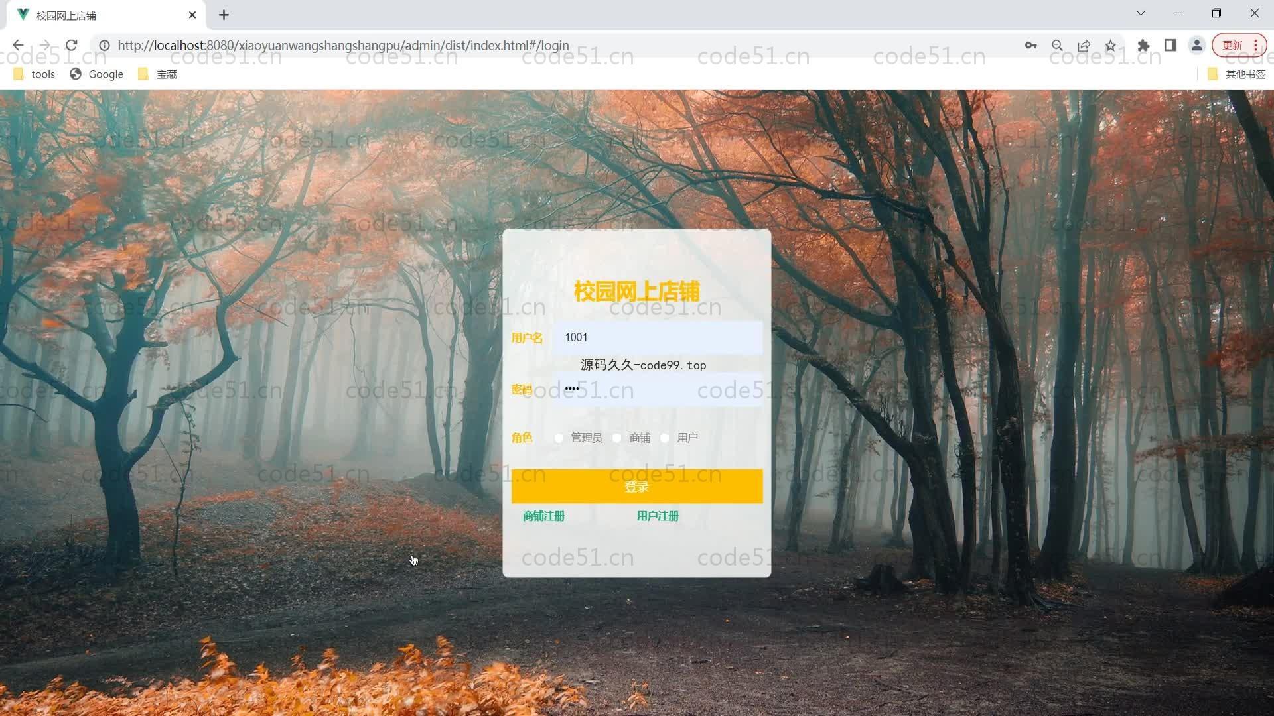Select the 管理员 role radio button
The height and width of the screenshot is (716, 1274).
(559, 438)
